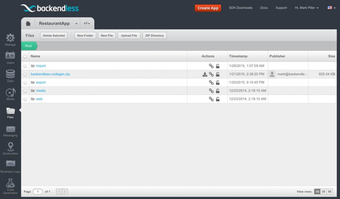The width and height of the screenshot is (340, 199).
Task: Click the Backendless logo
Action: pyautogui.click(x=50, y=8)
